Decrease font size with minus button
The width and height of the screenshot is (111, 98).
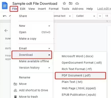(x=100, y=16)
